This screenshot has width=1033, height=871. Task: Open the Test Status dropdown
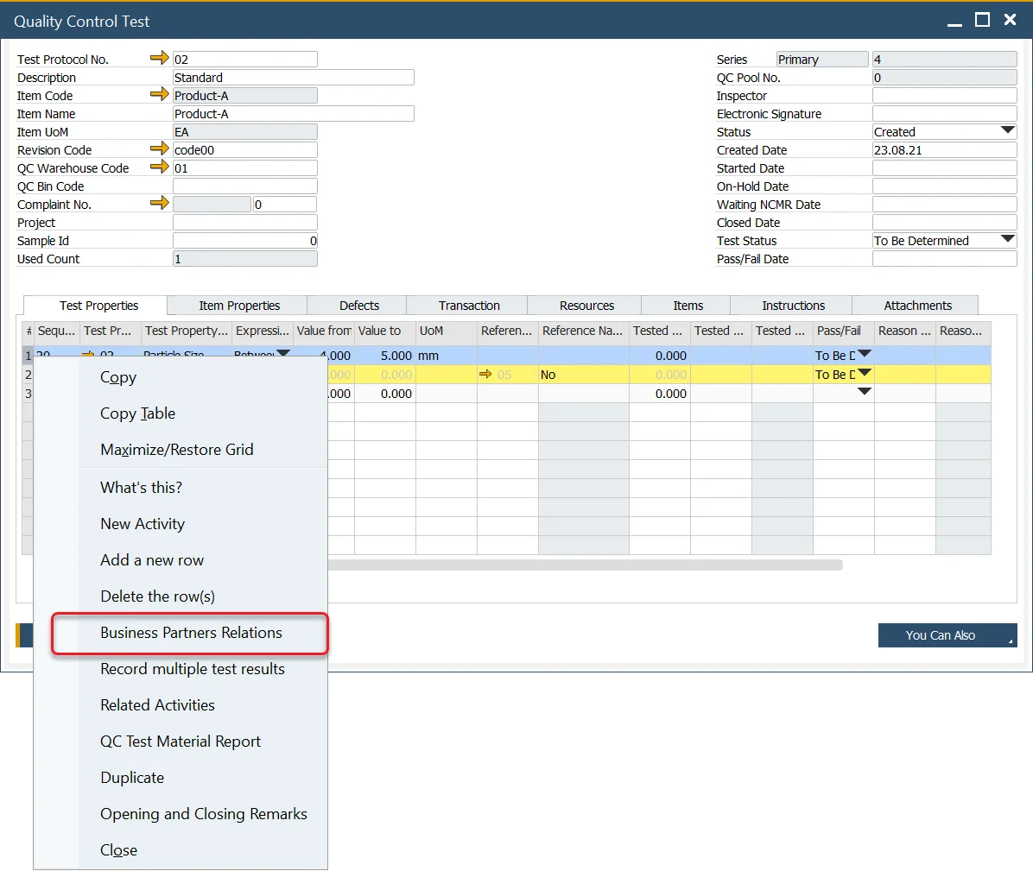[x=1007, y=240]
